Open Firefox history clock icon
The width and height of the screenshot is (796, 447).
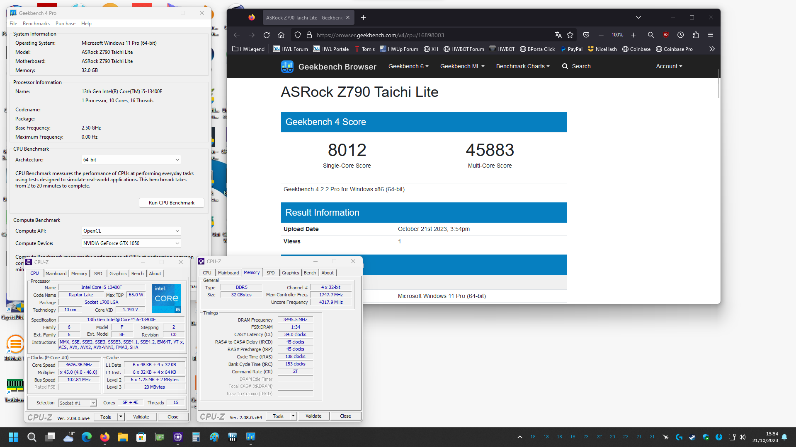coord(680,35)
